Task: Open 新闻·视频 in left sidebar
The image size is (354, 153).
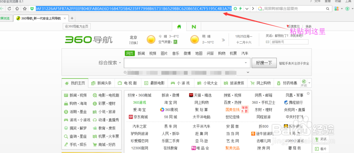Action: [x=75, y=95]
